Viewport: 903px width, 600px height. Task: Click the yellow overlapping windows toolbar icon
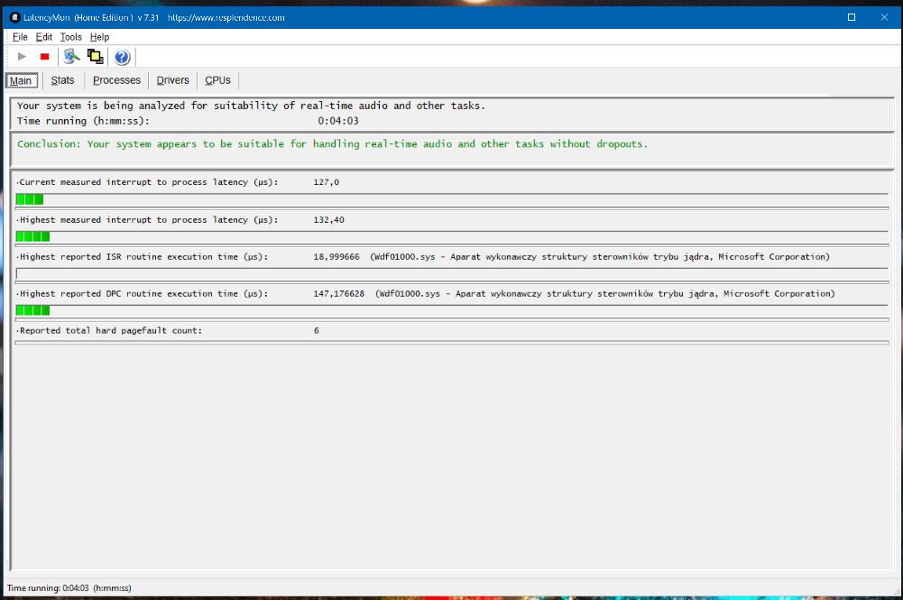(x=95, y=57)
